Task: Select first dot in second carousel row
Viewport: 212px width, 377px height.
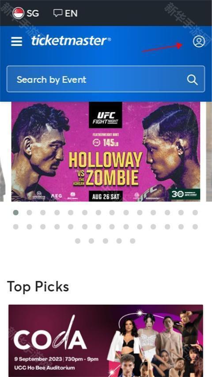Action: tap(16, 227)
